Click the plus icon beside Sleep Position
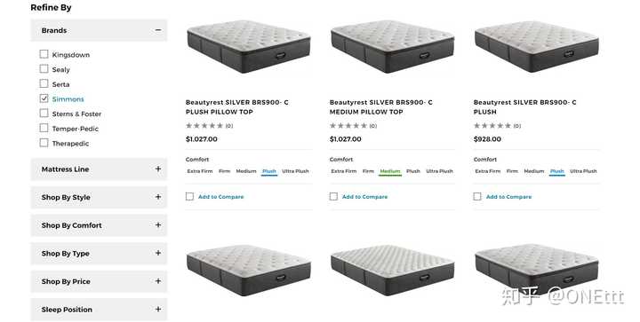Screen dimensions: 640x322 pyautogui.click(x=158, y=310)
